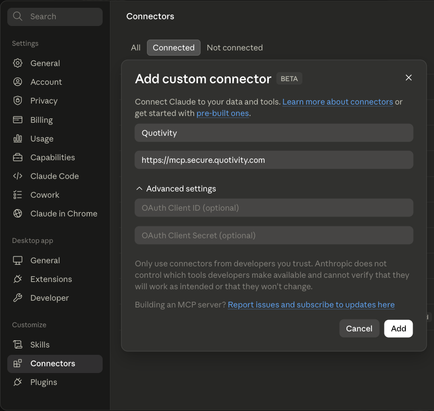Click the Capabilities toolbox icon

click(x=18, y=157)
